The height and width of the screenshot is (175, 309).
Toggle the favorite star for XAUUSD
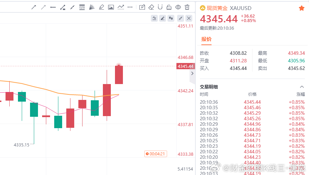(x=301, y=8)
